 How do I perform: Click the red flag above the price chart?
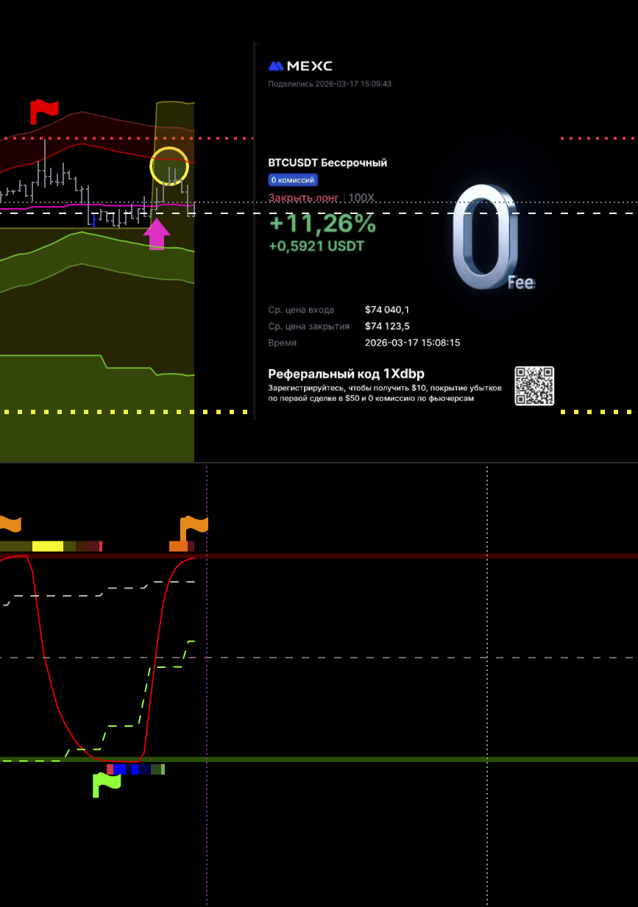click(43, 112)
